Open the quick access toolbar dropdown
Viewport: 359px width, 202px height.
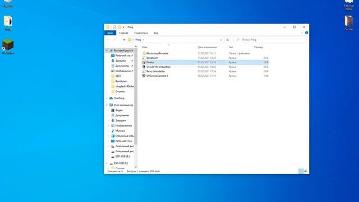click(x=123, y=27)
